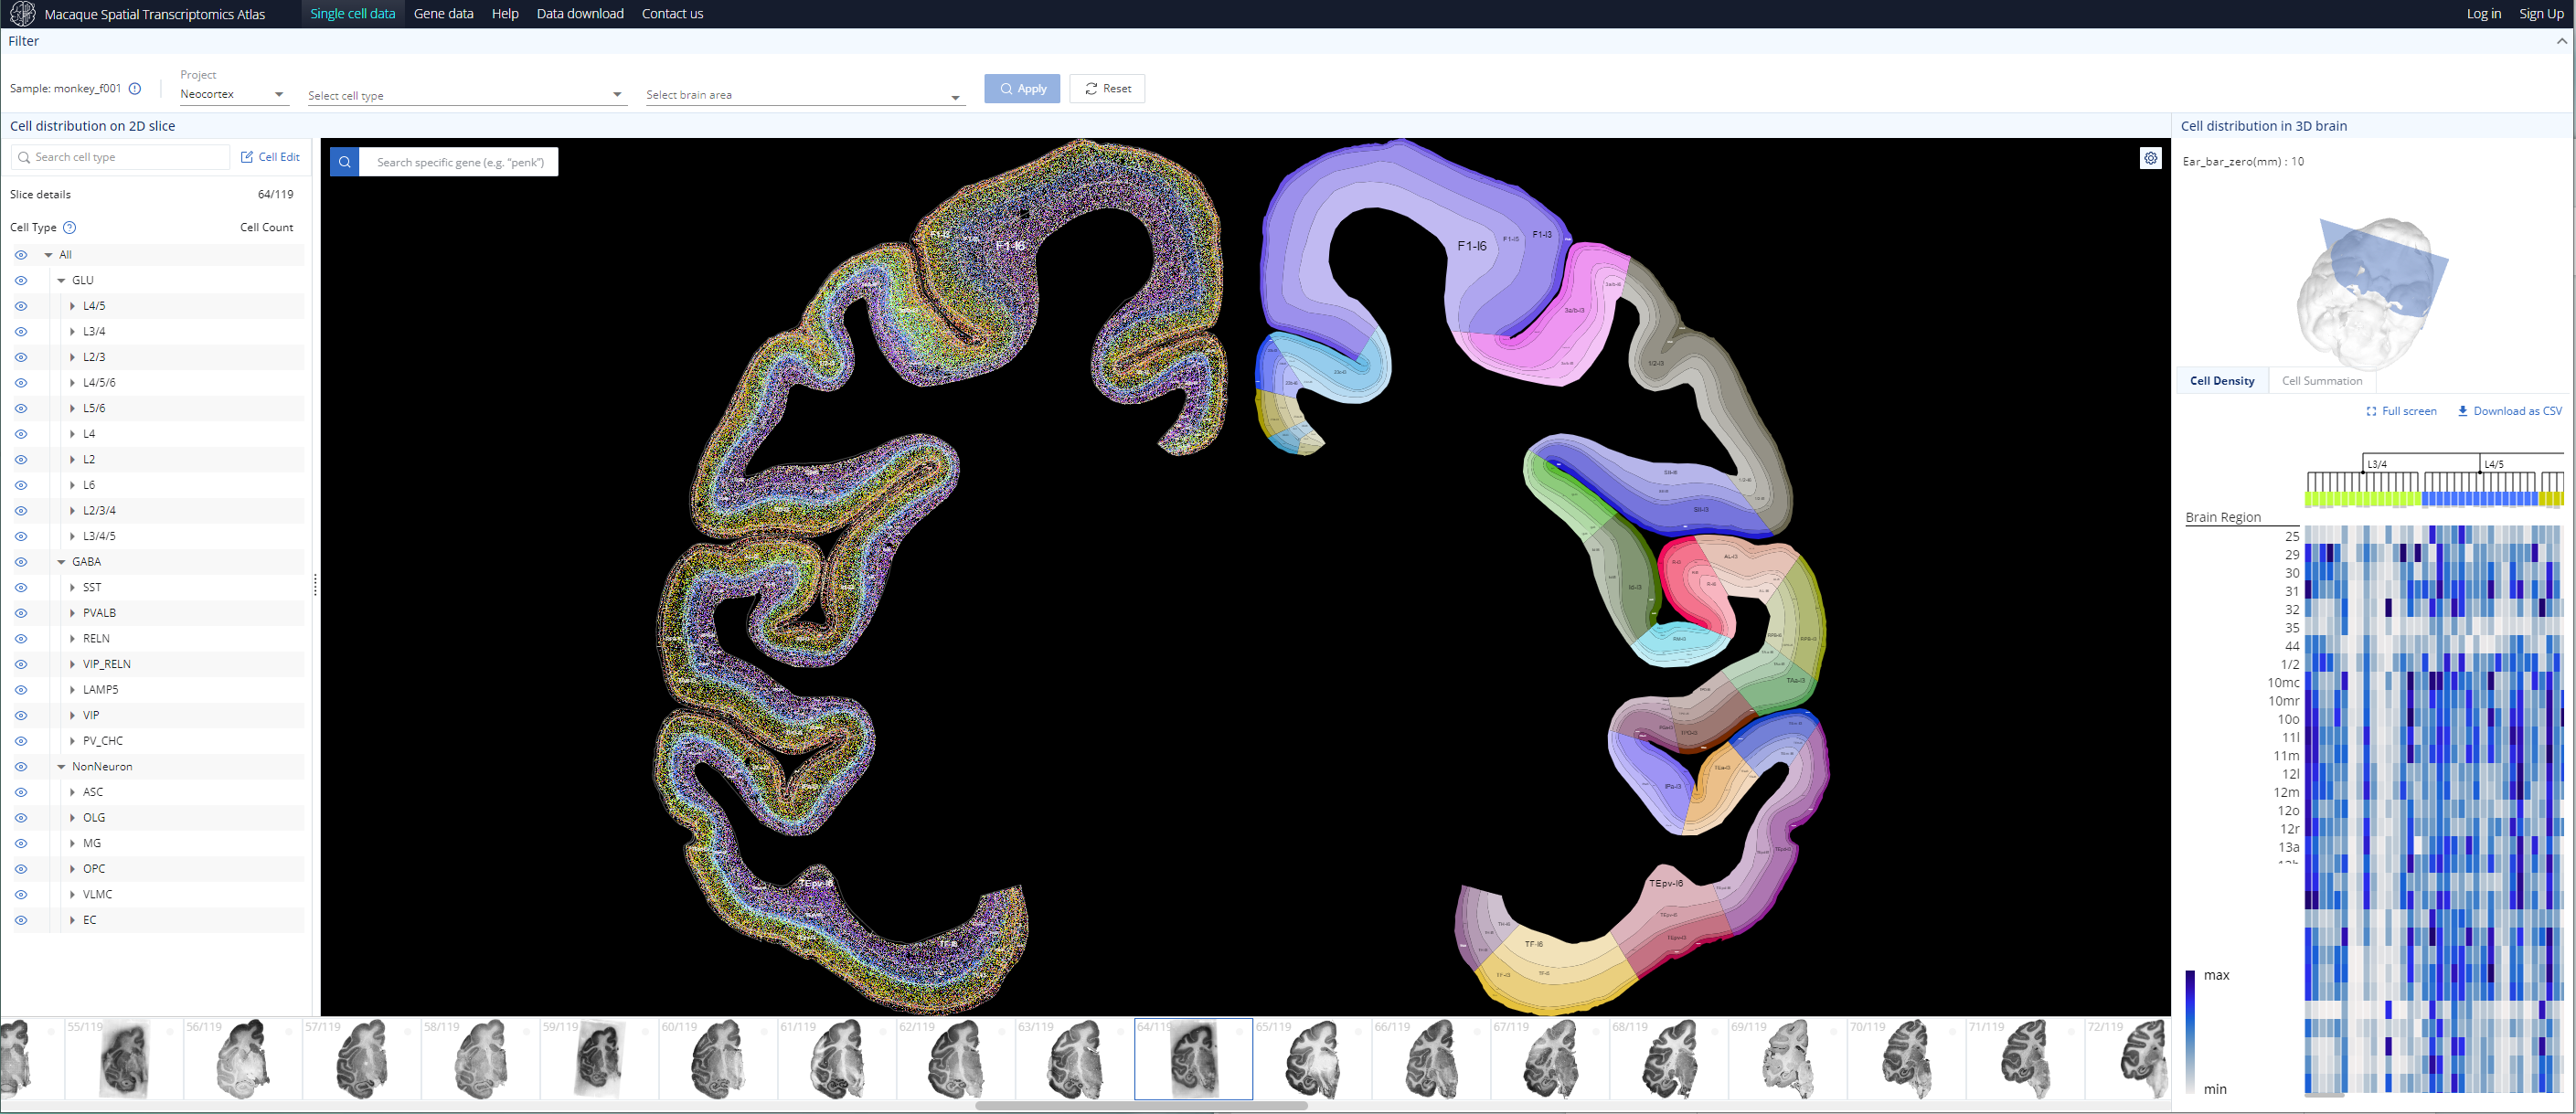Click Full screen icon for heatmap
This screenshot has width=2576, height=1114.
click(x=2370, y=411)
